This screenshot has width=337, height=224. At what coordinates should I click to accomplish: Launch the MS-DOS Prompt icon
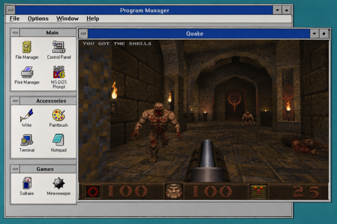pyautogui.click(x=59, y=77)
